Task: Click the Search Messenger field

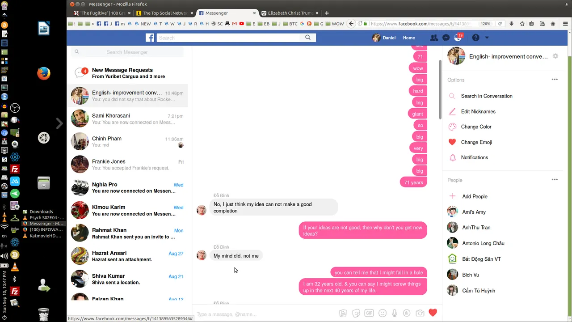Action: [x=127, y=52]
